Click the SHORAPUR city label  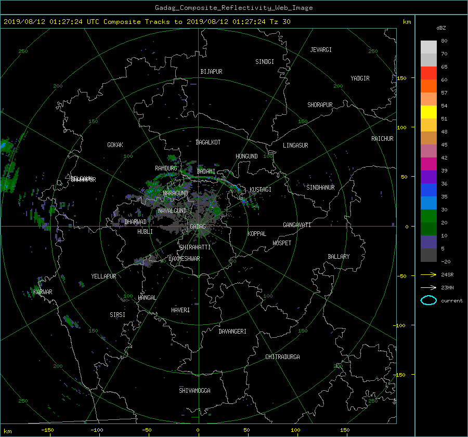pyautogui.click(x=320, y=105)
